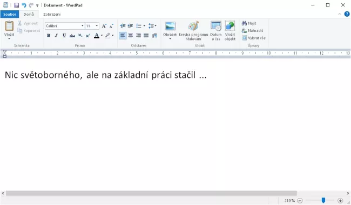Paste using the Vložit clipboard icon
This screenshot has height=205, width=351.
pos(9,27)
